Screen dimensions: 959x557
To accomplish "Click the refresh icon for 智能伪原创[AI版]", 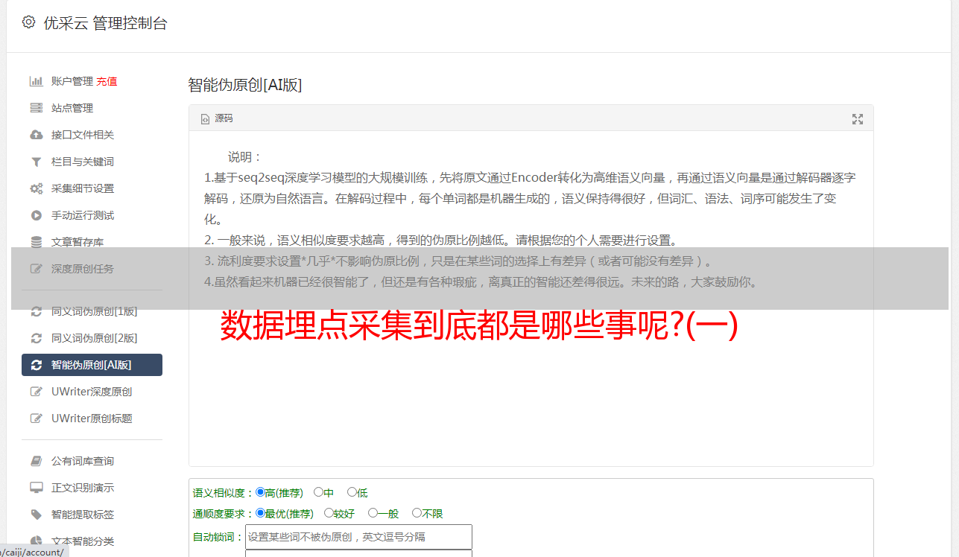I will click(x=36, y=365).
